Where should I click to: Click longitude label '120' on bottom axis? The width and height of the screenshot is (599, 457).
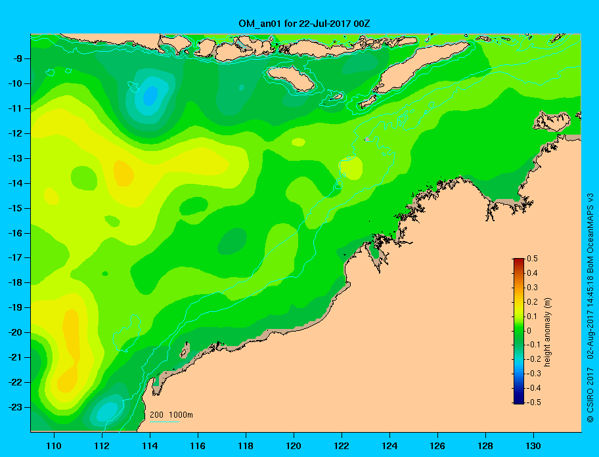294,446
